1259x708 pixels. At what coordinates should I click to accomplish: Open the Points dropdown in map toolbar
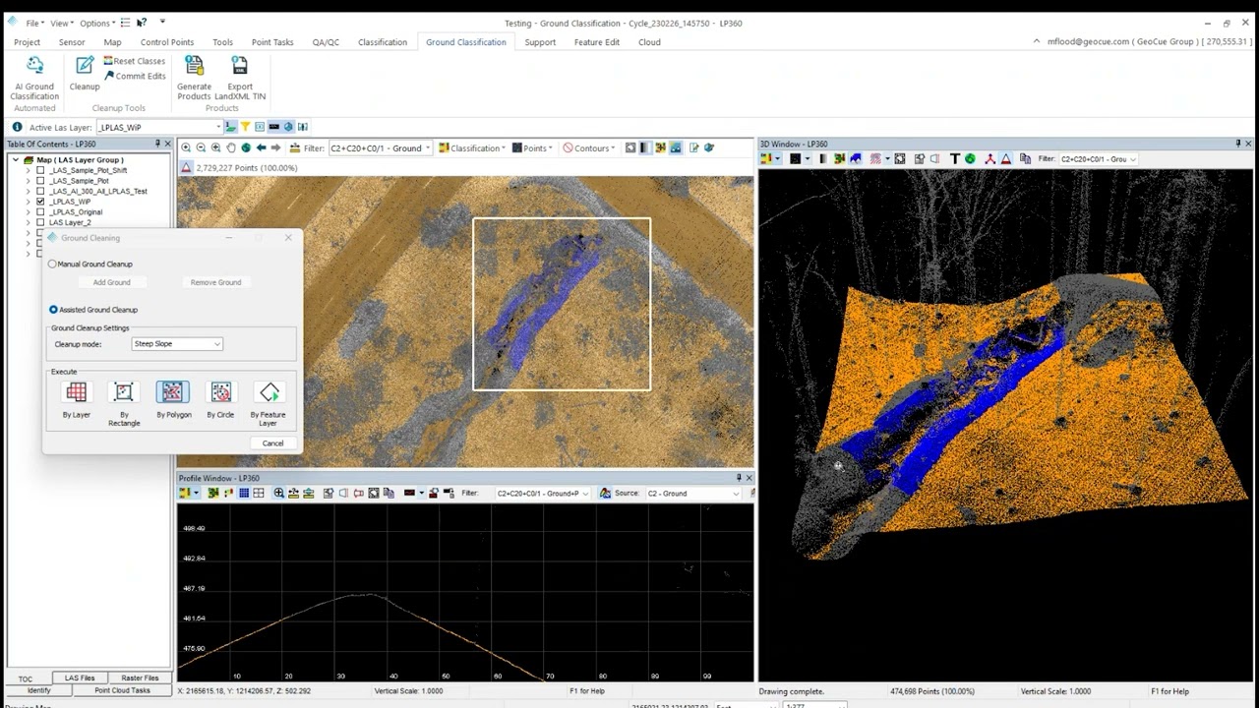pos(532,148)
